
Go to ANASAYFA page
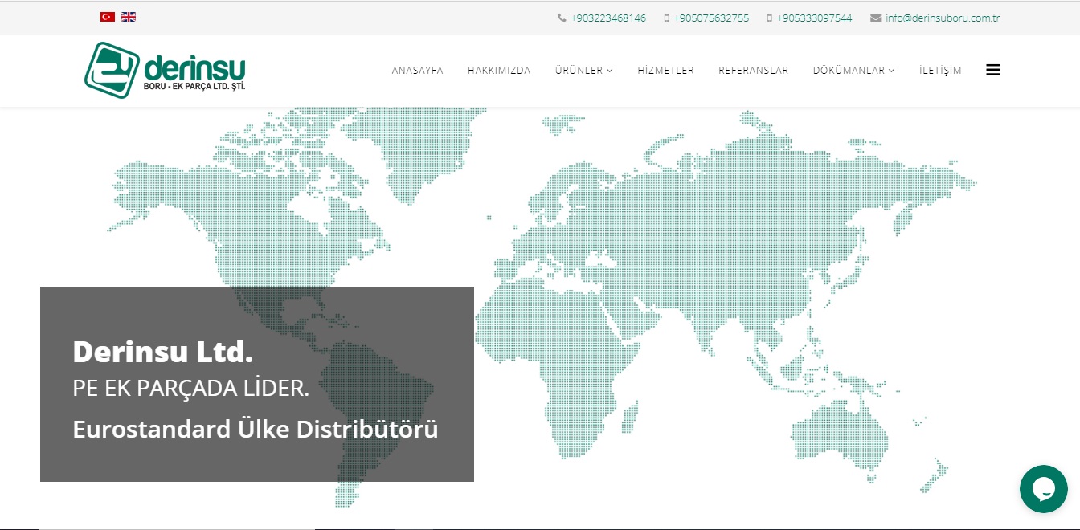[418, 71]
